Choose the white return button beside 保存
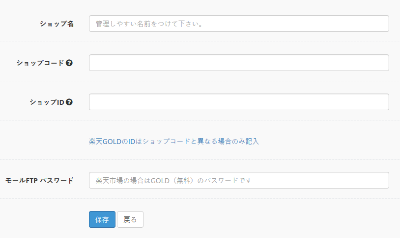The width and height of the screenshot is (400, 238). point(130,219)
